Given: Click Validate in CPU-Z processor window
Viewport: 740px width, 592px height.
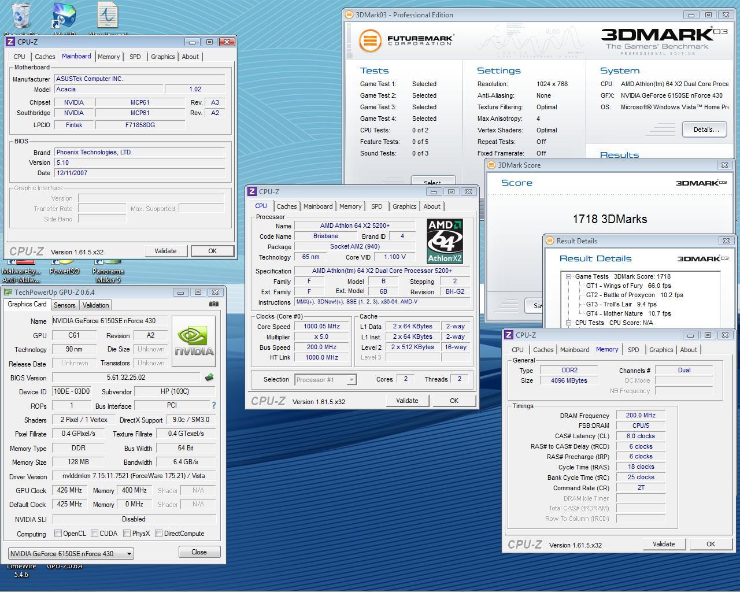Looking at the screenshot, I should click(407, 401).
